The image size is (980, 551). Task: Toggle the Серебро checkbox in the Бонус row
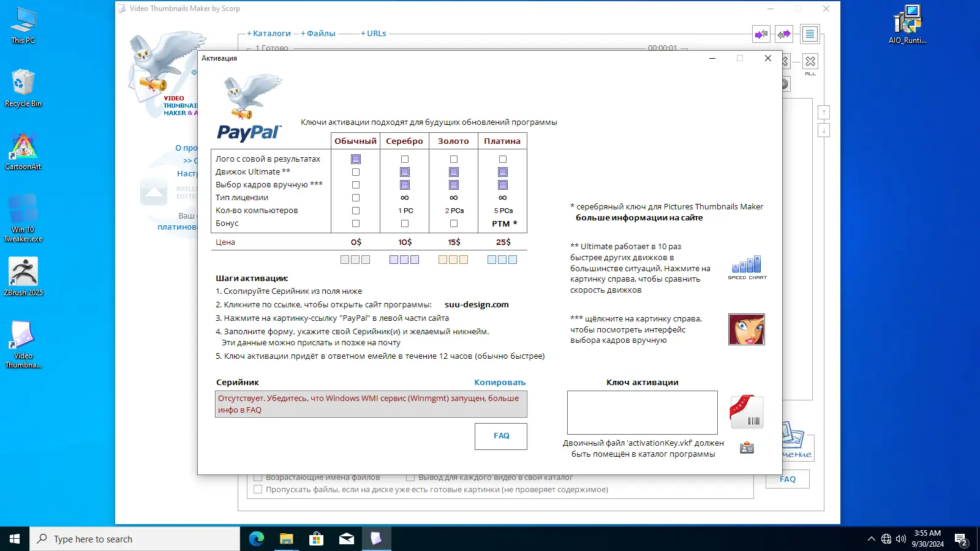tap(405, 223)
